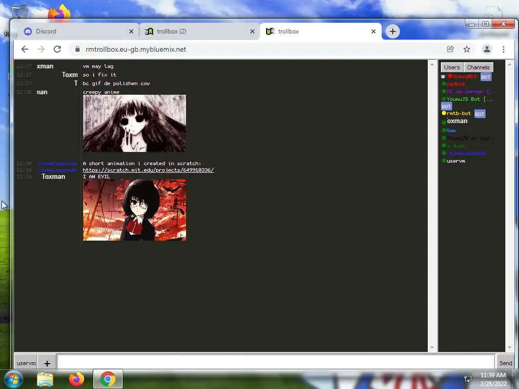Go back with the browser back arrow
Screen dimensions: 519x389
tap(25, 49)
